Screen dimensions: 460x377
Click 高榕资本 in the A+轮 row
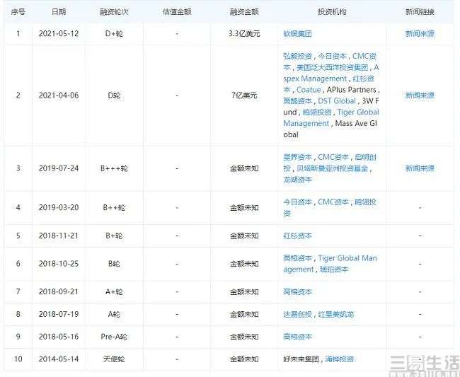tap(297, 291)
